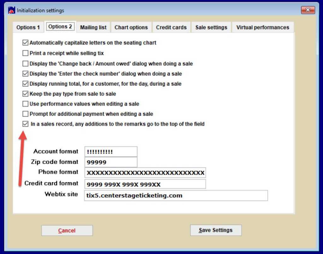This screenshot has height=254, width=323.
Task: Select the Credit cards tab
Action: [171, 27]
